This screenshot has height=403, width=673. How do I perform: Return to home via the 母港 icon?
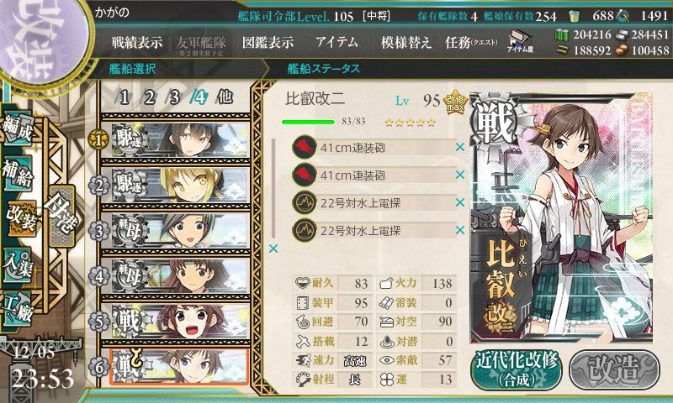(x=62, y=216)
